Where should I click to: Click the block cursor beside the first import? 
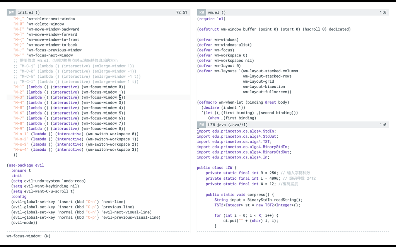pyautogui.click(x=198, y=131)
